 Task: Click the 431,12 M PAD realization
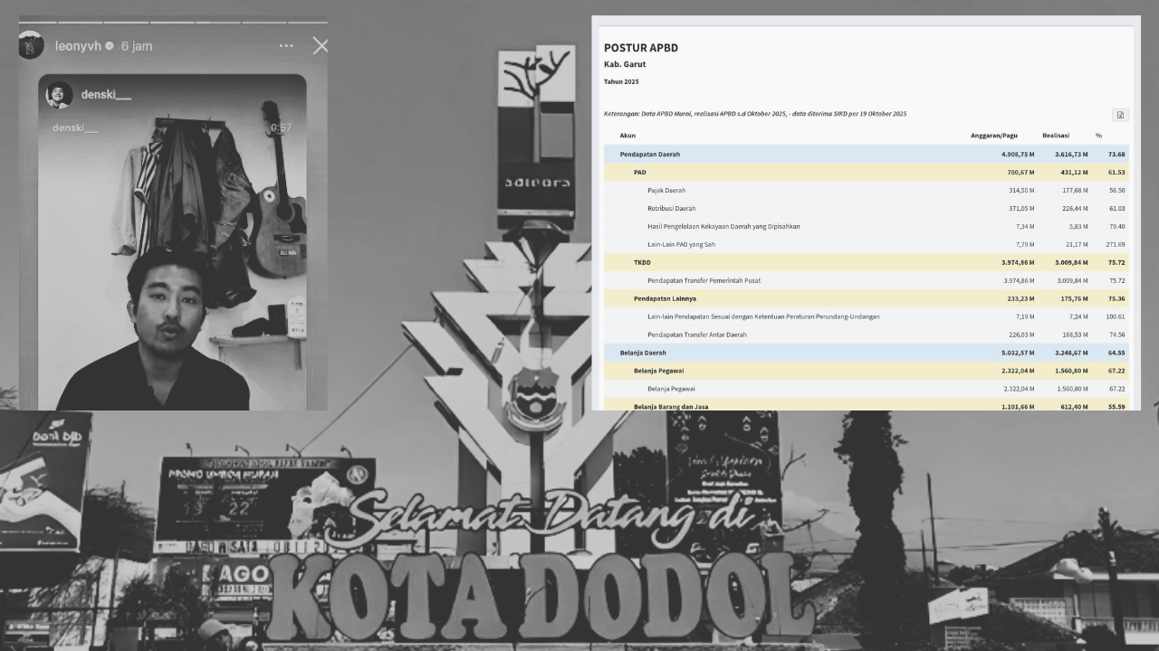[1074, 173]
